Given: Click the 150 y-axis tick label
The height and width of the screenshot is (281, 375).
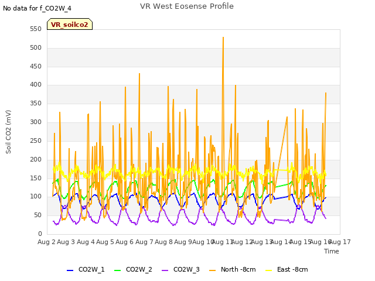Looking at the screenshot, I should (36, 178).
